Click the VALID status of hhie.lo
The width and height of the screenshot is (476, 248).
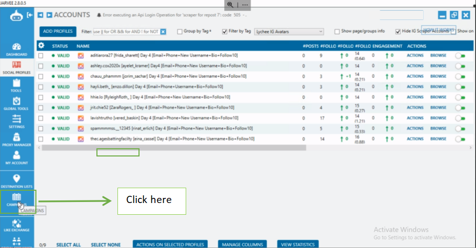pyautogui.click(x=63, y=98)
